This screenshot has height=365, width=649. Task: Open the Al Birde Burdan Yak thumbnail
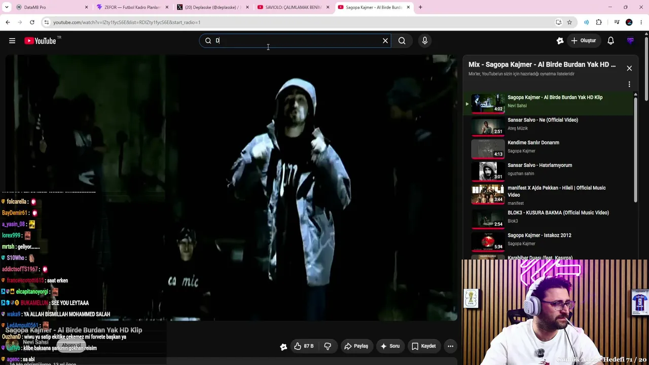pos(488,103)
